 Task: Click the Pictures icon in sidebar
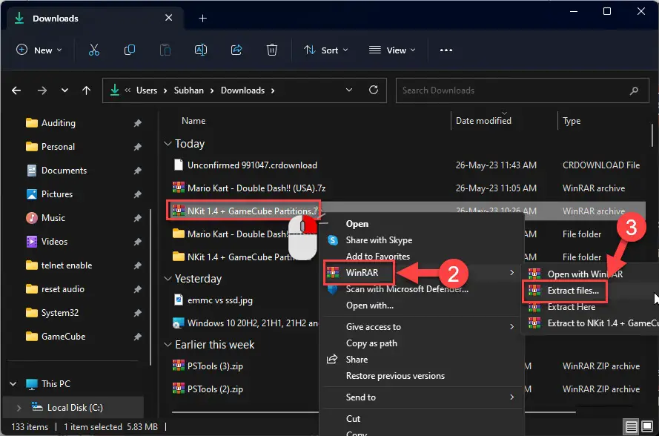32,194
